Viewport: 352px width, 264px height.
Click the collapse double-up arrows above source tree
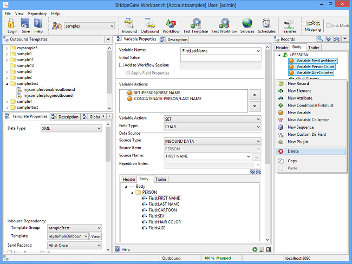(x=258, y=172)
